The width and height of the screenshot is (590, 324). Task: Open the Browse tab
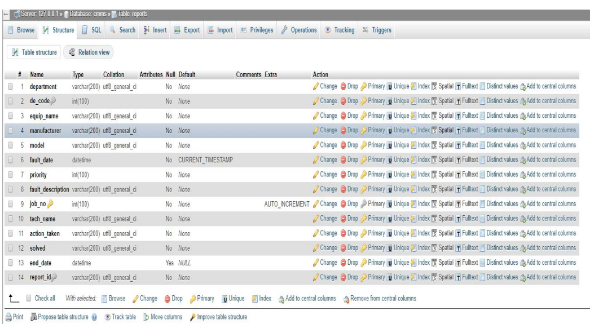pos(21,30)
